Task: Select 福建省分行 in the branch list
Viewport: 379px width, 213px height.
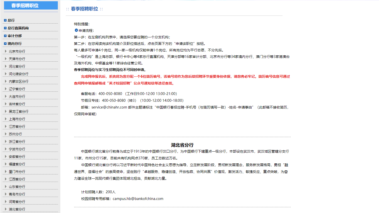Action: pos(17,164)
